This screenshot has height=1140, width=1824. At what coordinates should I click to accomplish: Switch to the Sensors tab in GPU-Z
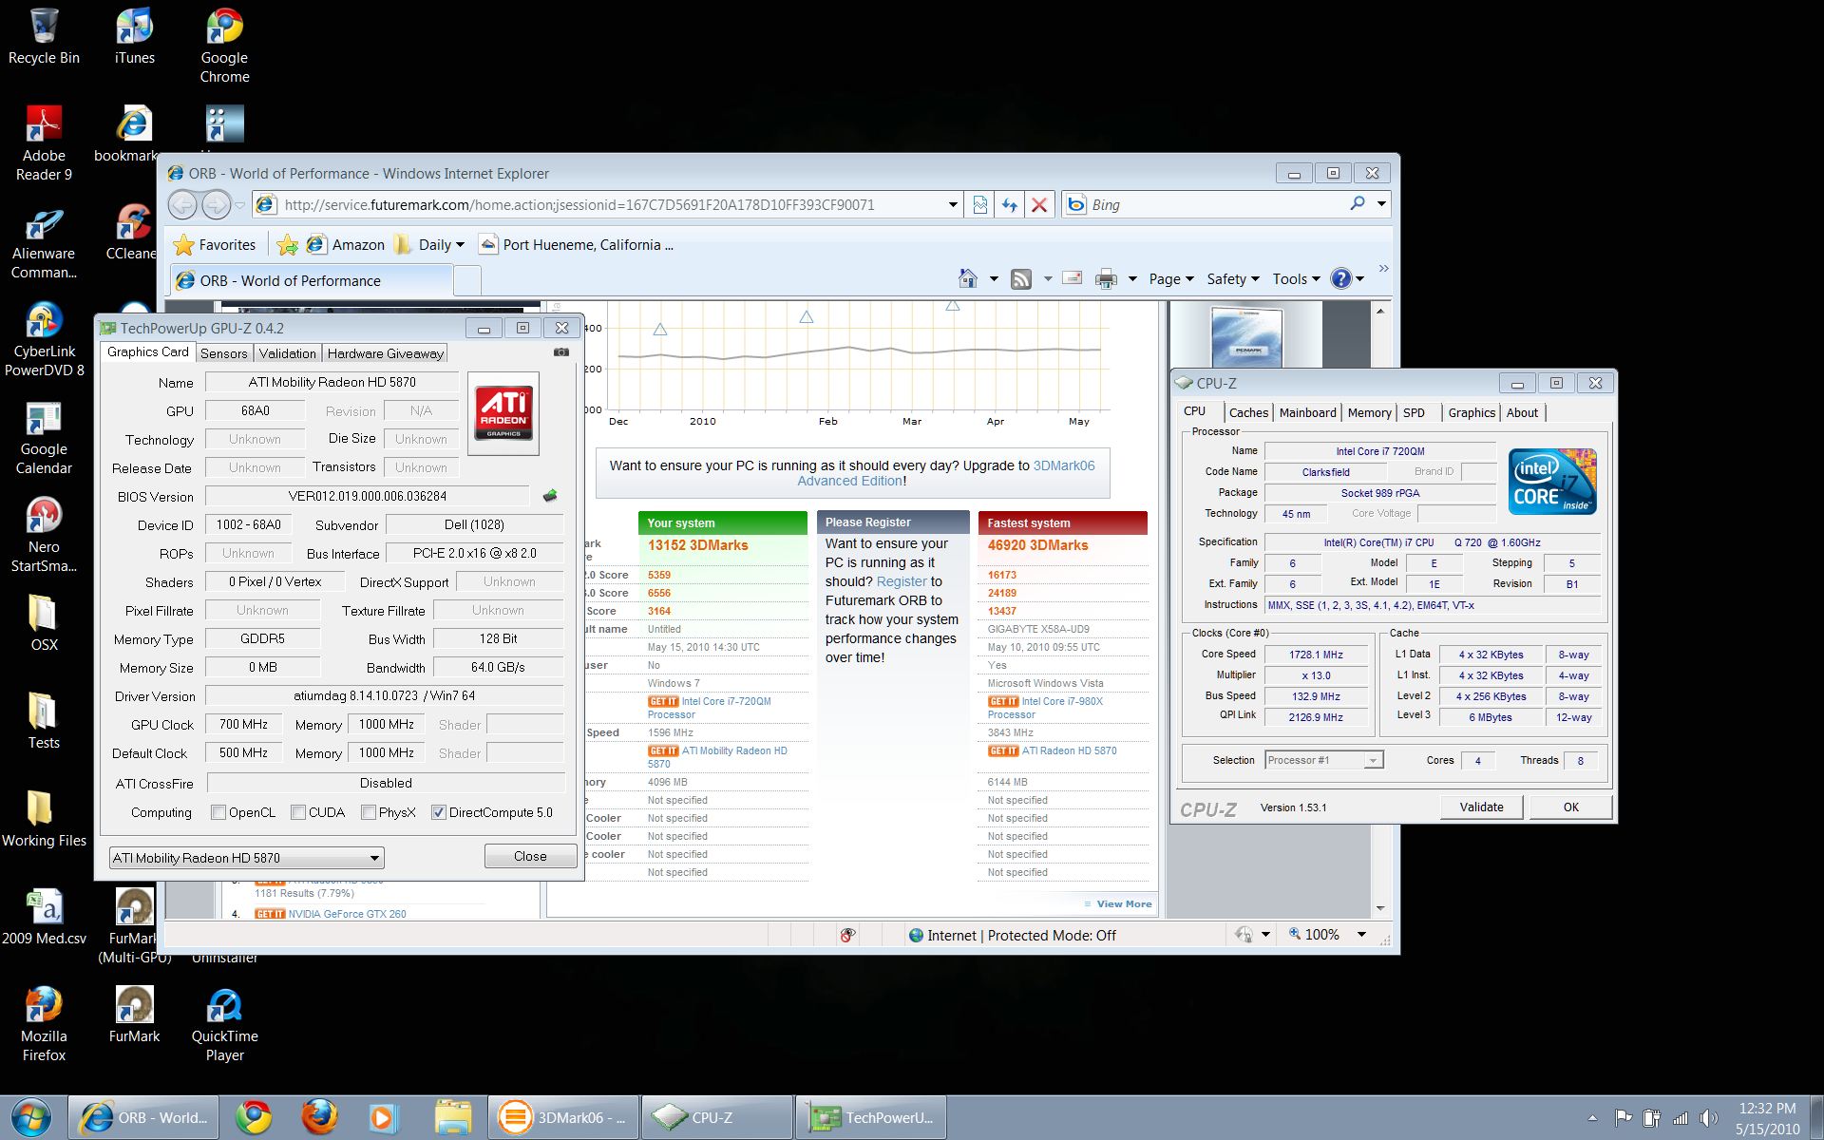[x=224, y=353]
